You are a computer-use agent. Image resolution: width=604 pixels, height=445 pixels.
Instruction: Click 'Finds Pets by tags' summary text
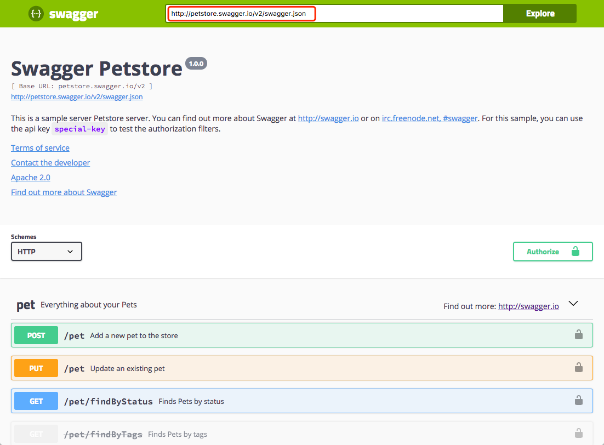(x=178, y=434)
